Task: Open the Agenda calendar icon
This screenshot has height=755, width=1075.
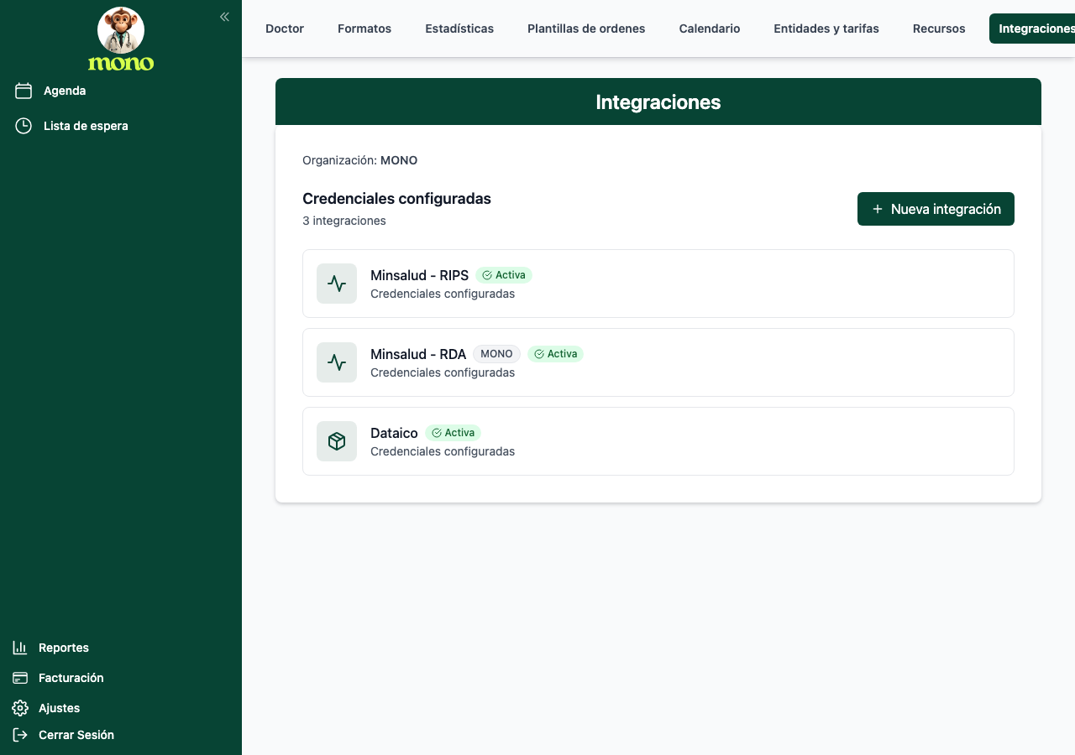Action: (x=24, y=91)
